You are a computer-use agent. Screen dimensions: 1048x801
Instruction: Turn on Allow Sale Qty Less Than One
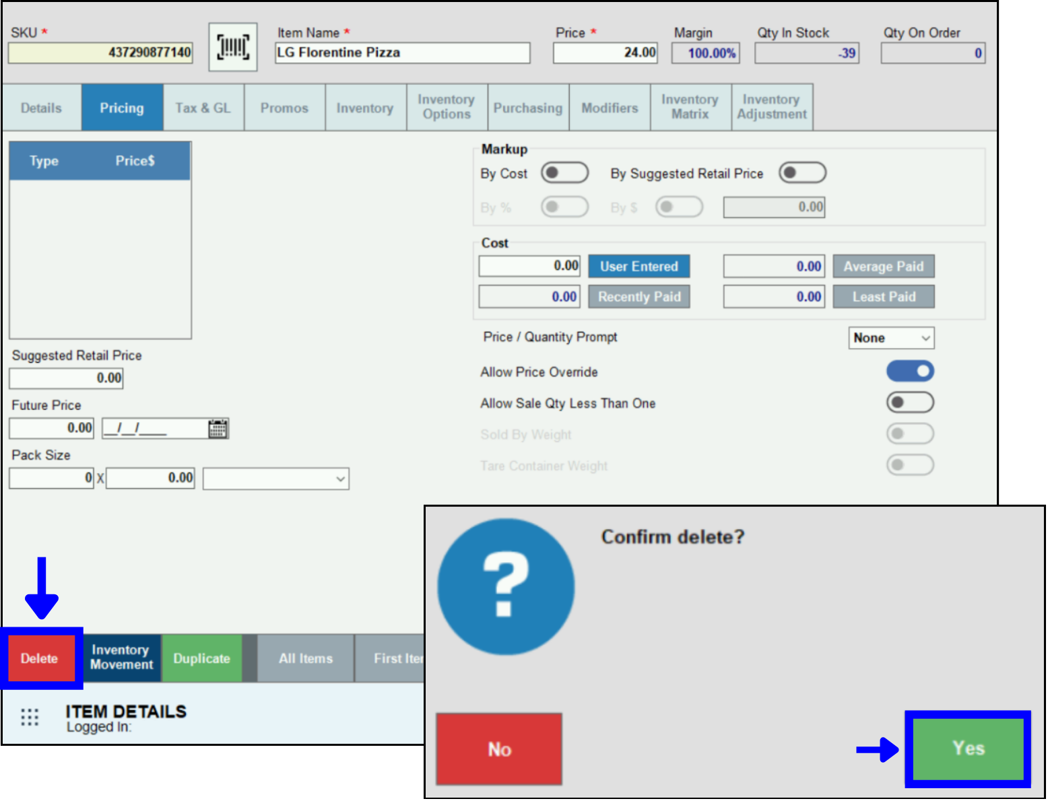coord(910,403)
